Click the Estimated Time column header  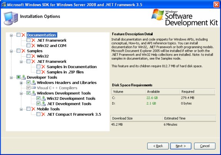pyautogui.click(x=189, y=118)
